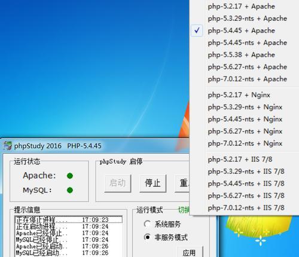Click the checkmark beside php-5.4.45 + Apache
This screenshot has height=257, width=299.
point(197,30)
